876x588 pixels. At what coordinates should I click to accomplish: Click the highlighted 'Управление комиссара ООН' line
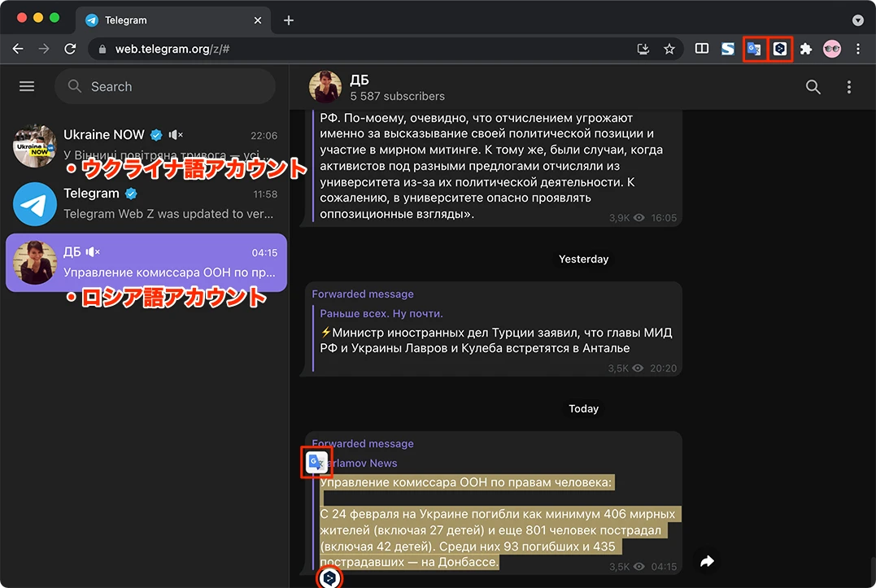[x=467, y=482]
